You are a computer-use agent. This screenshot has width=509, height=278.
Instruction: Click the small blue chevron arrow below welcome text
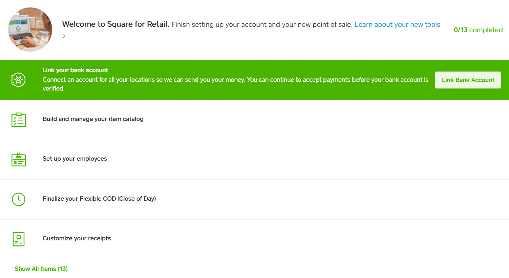[64, 36]
